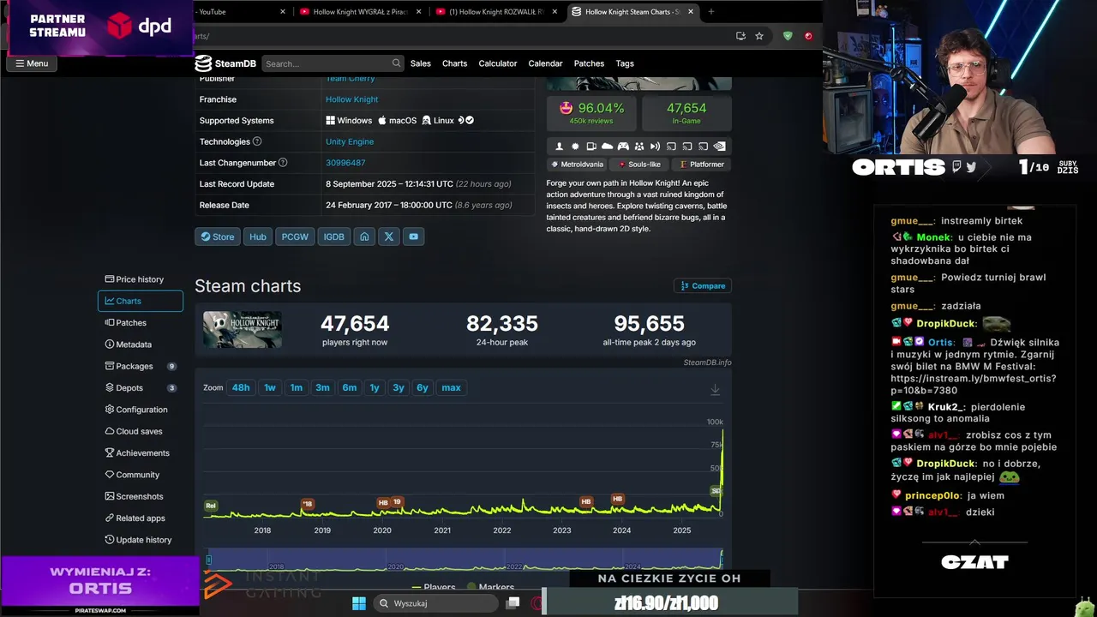Viewport: 1097px width, 617px height.
Task: Click the Windows taskbar Wyszukaj search box
Action: tap(435, 603)
